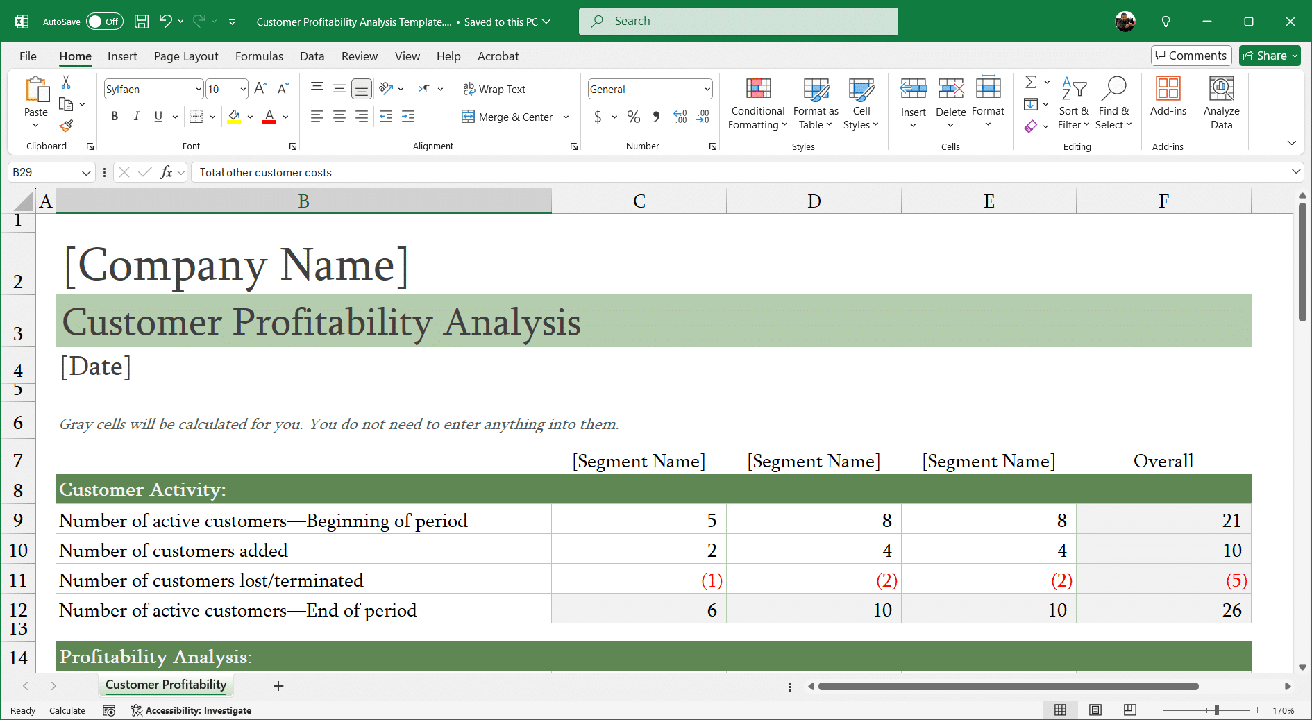Select the Format as Table tool
Viewport: 1312px width, 720px height.
point(815,104)
